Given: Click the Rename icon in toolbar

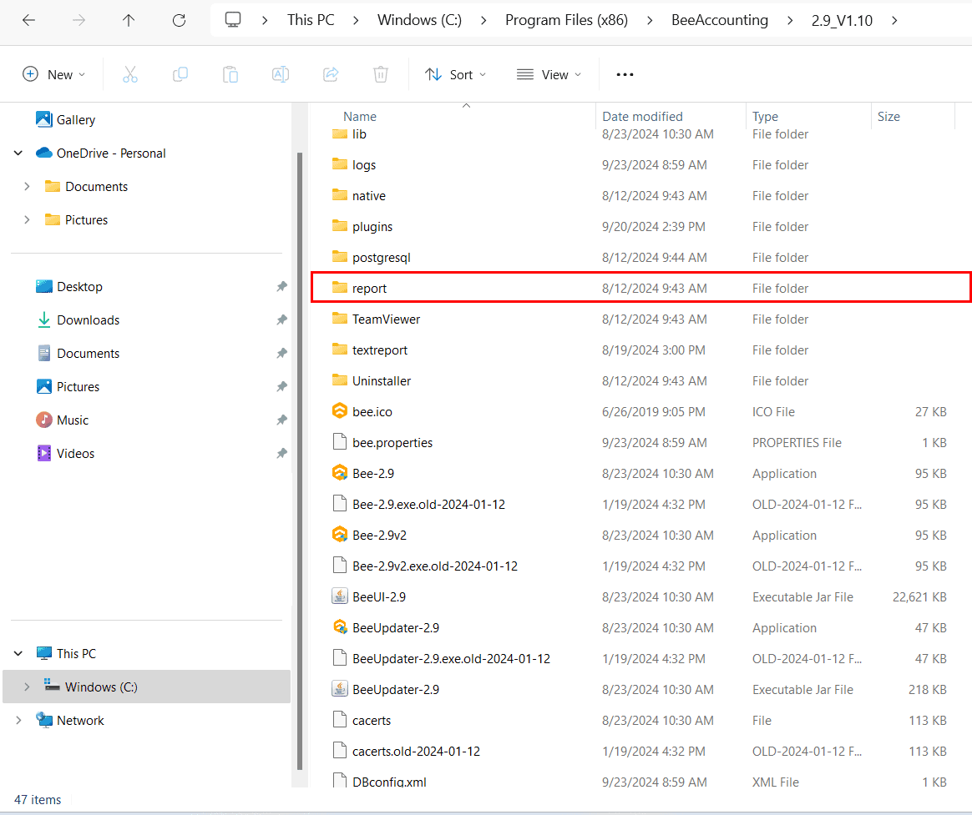Looking at the screenshot, I should [x=281, y=74].
